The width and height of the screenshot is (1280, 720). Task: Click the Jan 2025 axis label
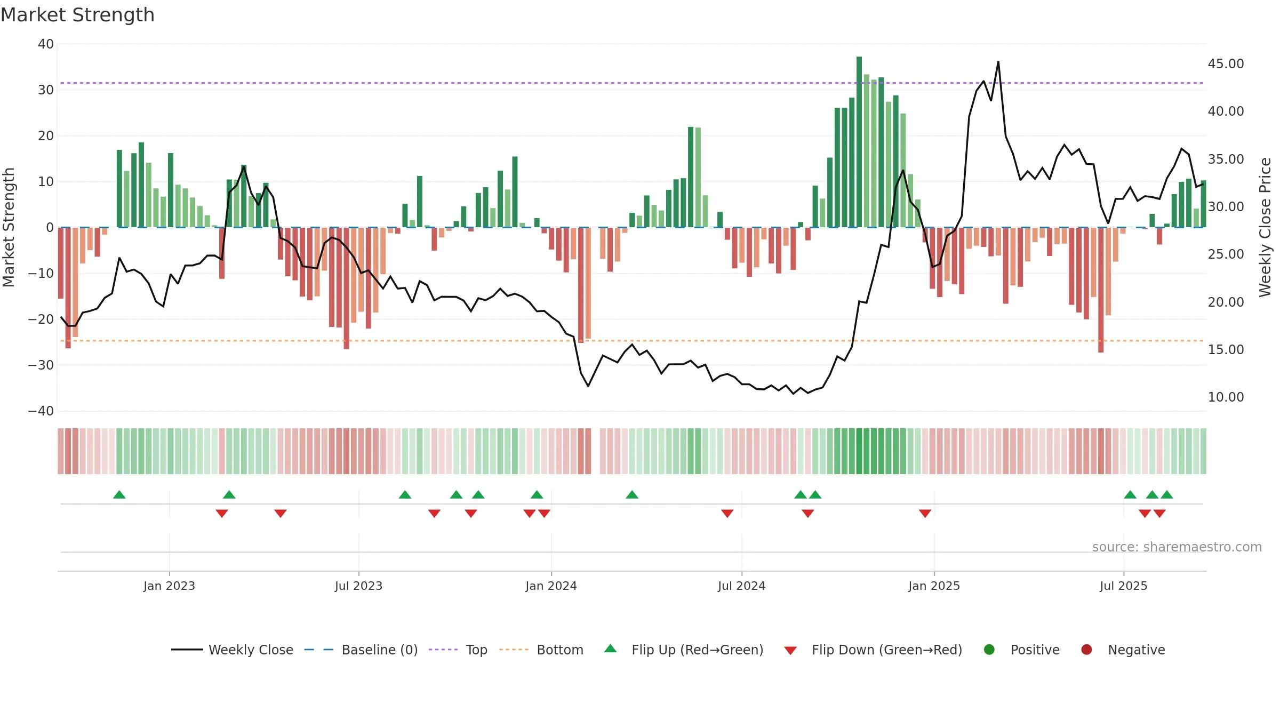(x=934, y=586)
